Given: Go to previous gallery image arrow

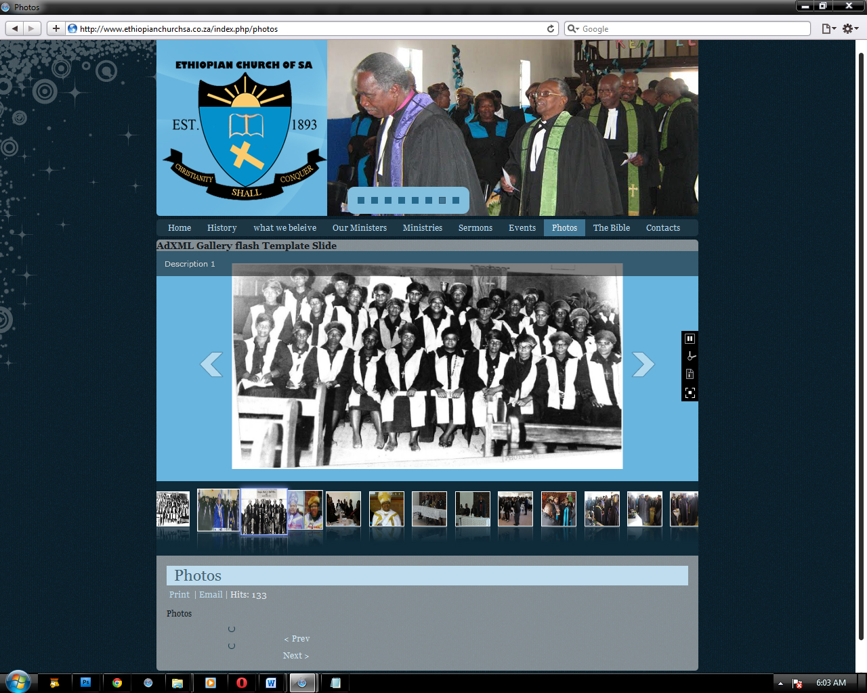Looking at the screenshot, I should pyautogui.click(x=211, y=364).
